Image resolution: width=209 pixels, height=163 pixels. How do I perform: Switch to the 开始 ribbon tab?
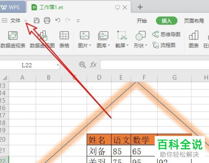click(x=142, y=21)
